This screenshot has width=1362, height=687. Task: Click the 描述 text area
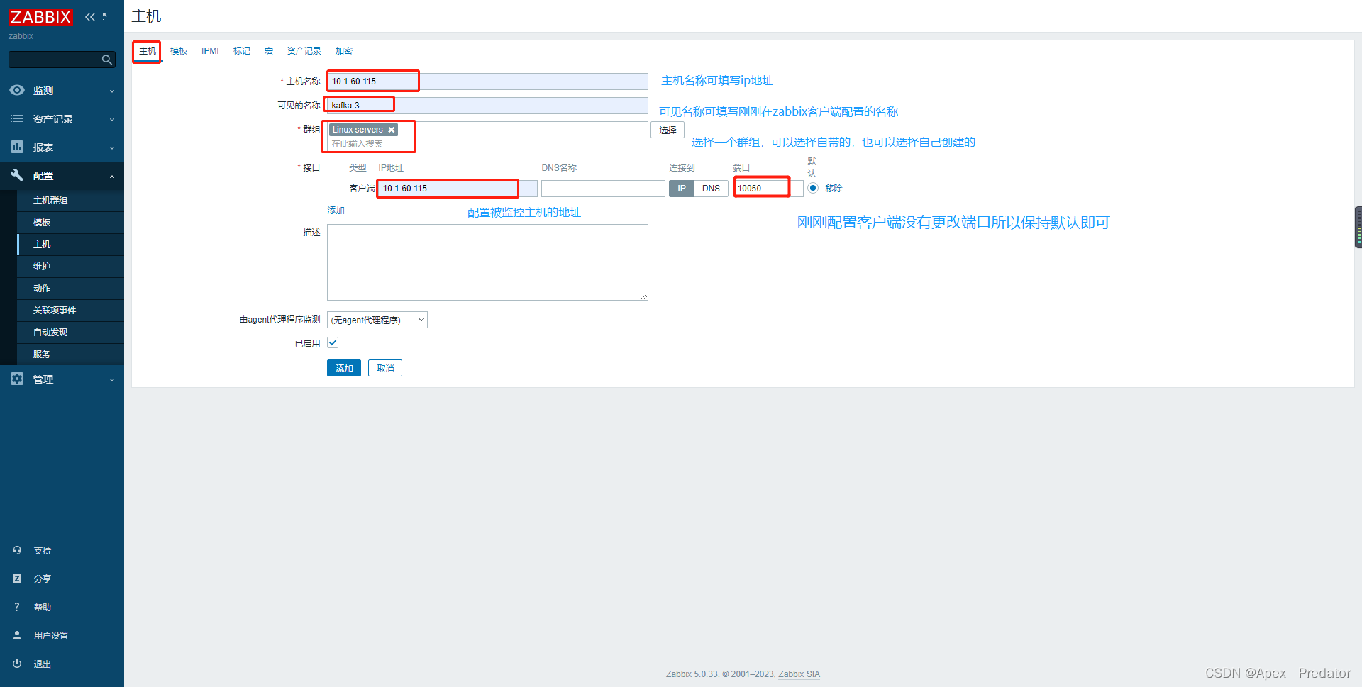click(x=487, y=262)
